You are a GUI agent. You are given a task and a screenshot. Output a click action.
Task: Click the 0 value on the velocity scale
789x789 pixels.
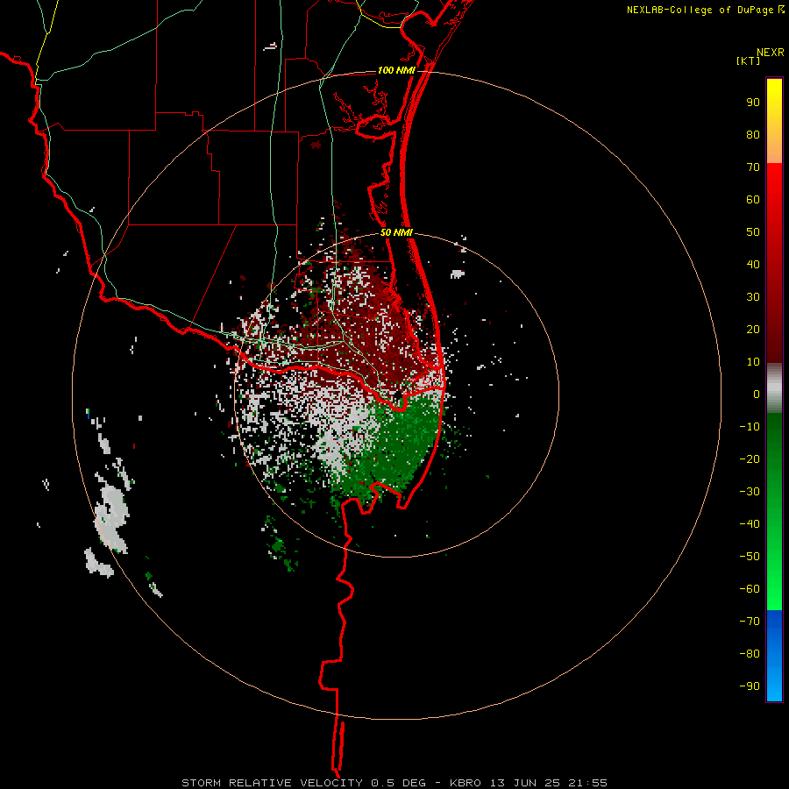coord(757,394)
